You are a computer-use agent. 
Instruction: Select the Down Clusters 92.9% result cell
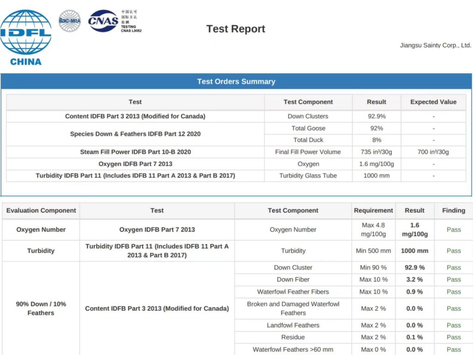376,116
